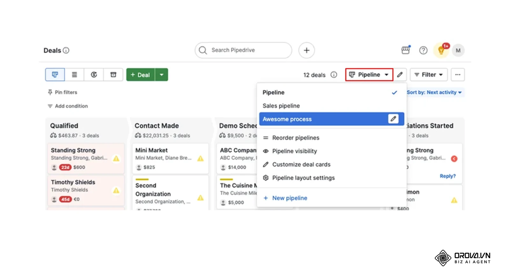Open the Sort by: Next activity dropdown

click(x=434, y=92)
